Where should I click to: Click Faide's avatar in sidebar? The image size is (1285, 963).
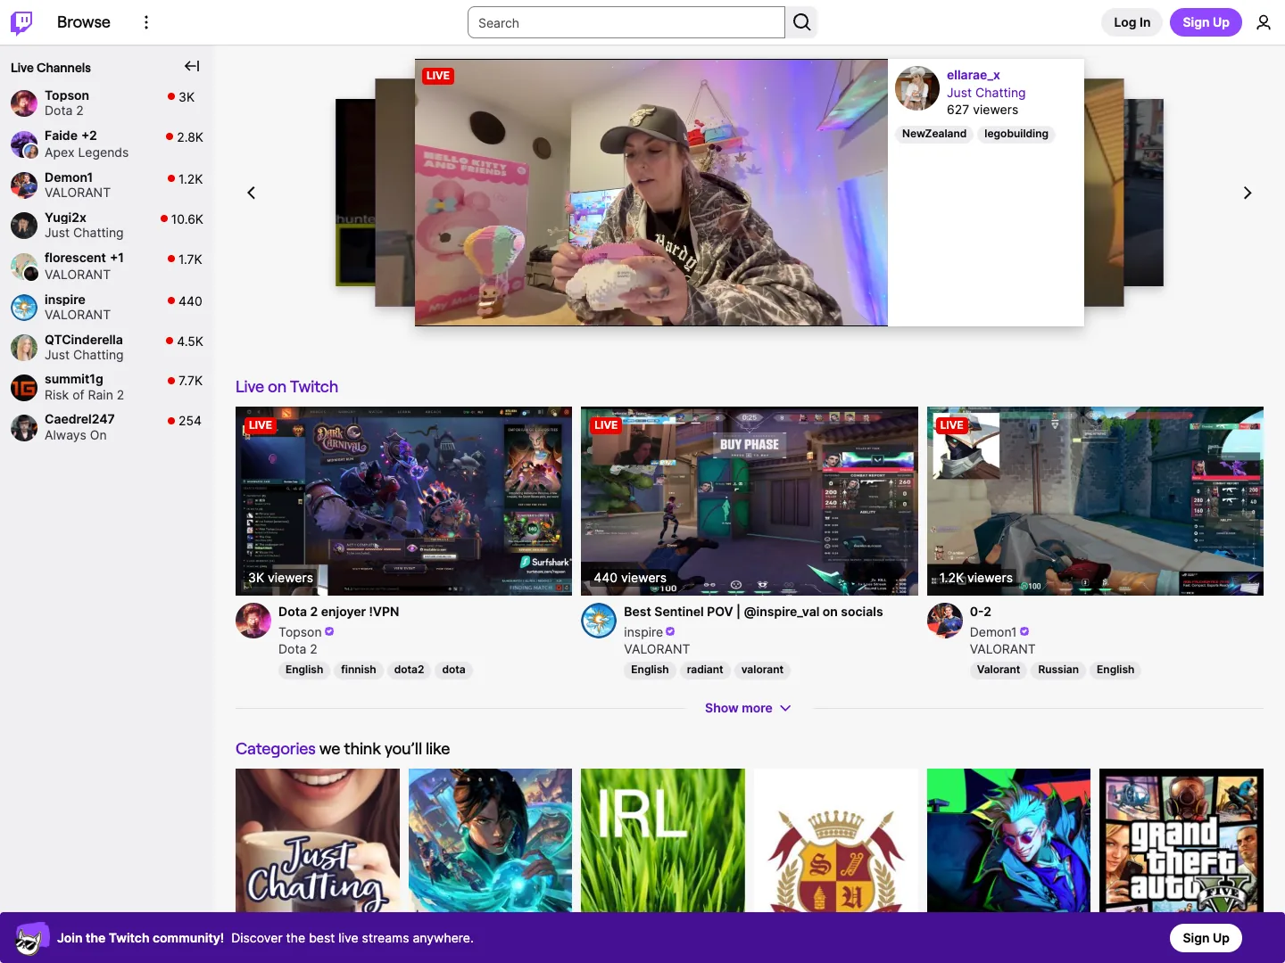[24, 144]
